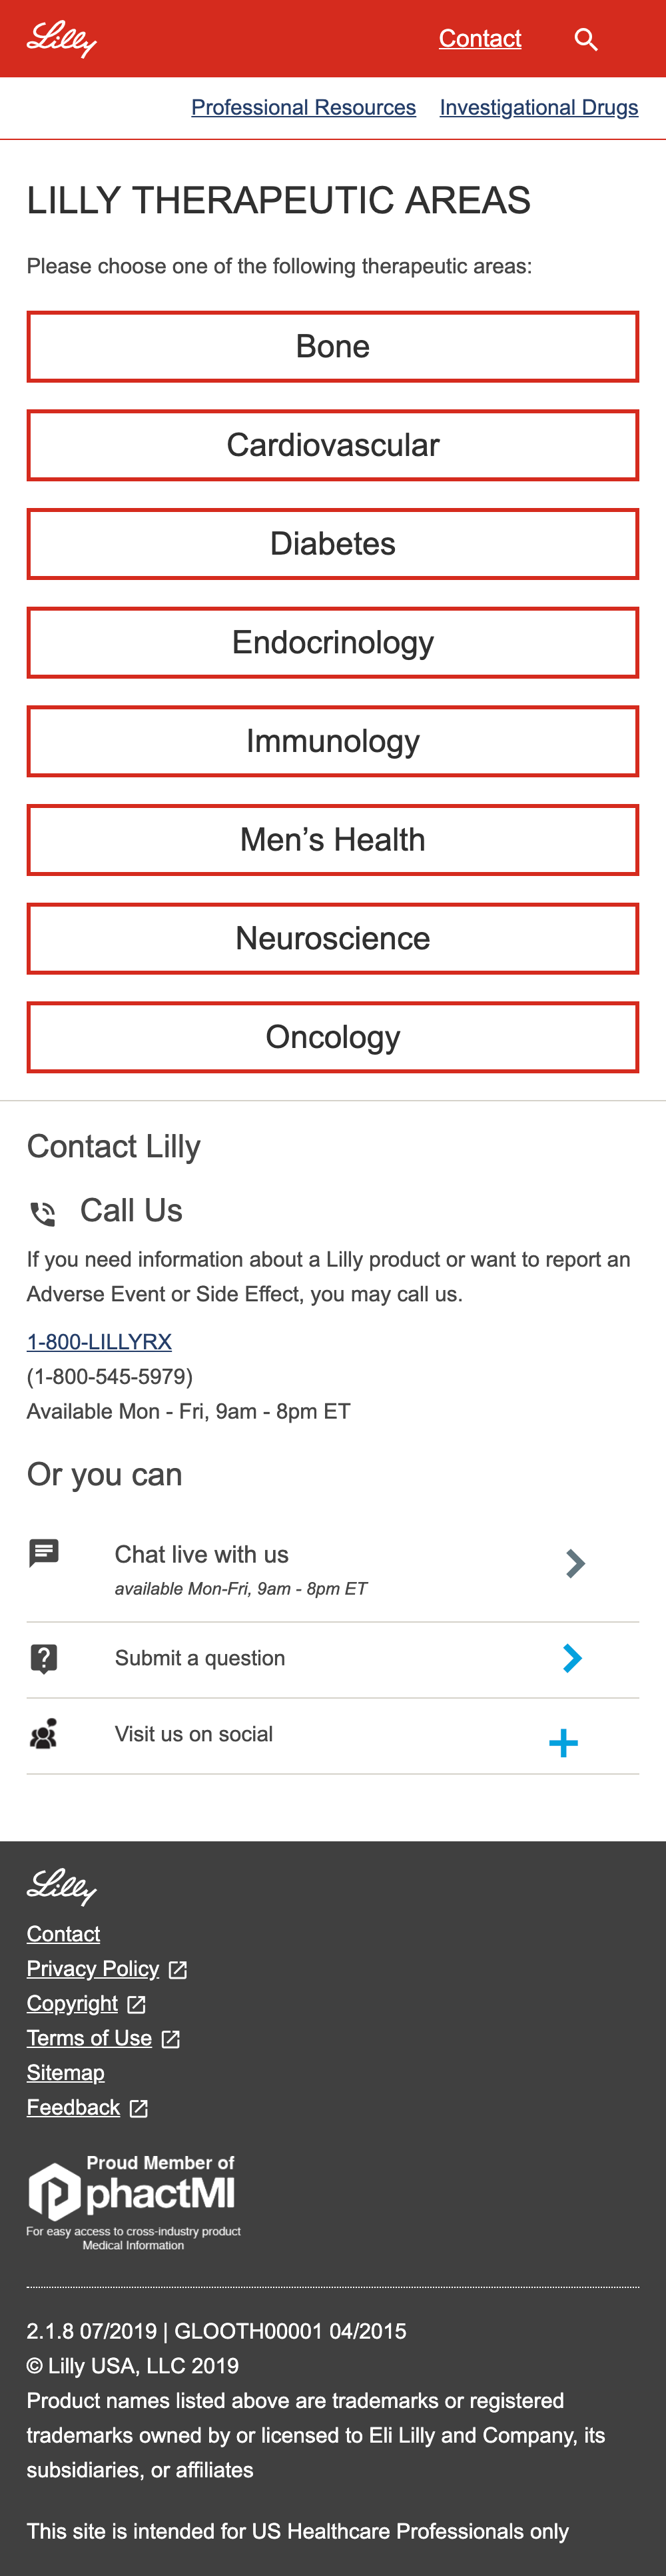Select the Diabetes therapeutic area

(332, 544)
